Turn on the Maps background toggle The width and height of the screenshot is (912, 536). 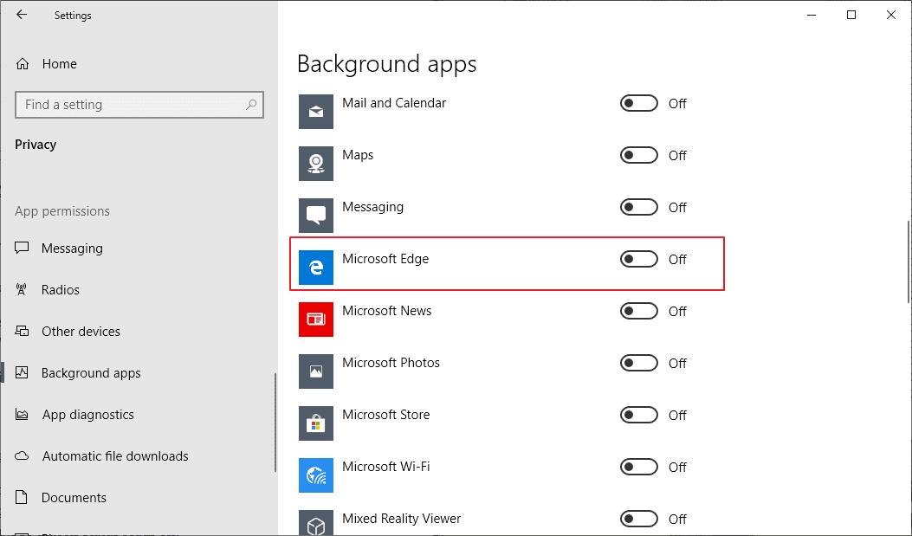pyautogui.click(x=638, y=156)
